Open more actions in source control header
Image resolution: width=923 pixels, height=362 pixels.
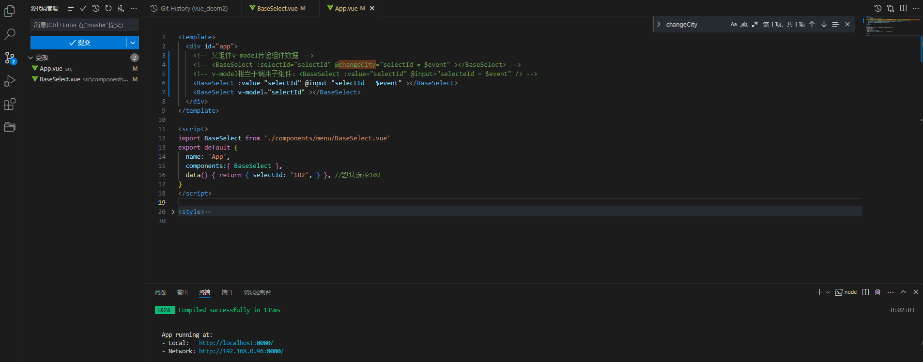[x=134, y=8]
